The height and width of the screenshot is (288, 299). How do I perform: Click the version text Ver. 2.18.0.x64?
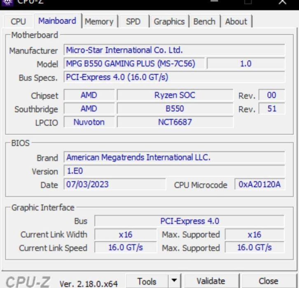coord(89,284)
